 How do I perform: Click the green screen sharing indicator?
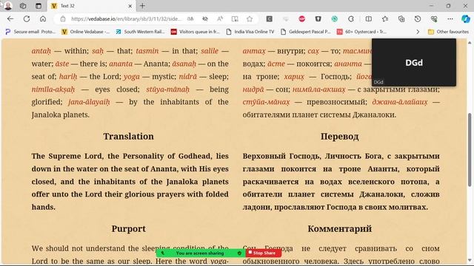(201, 253)
